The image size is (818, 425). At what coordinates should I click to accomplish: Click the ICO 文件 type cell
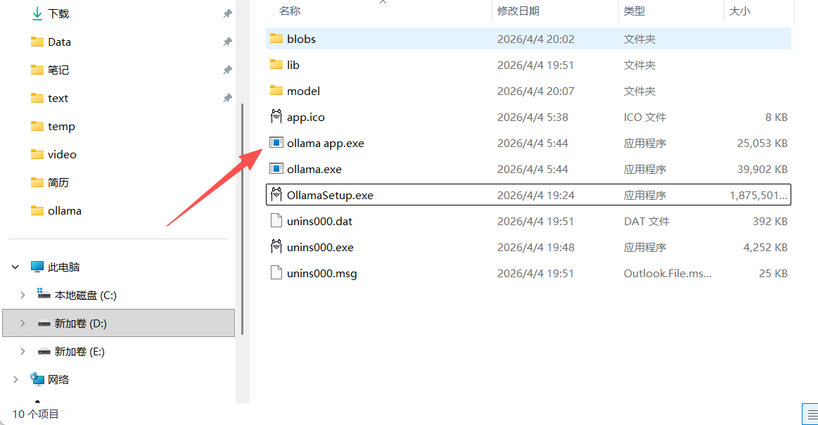pos(645,117)
